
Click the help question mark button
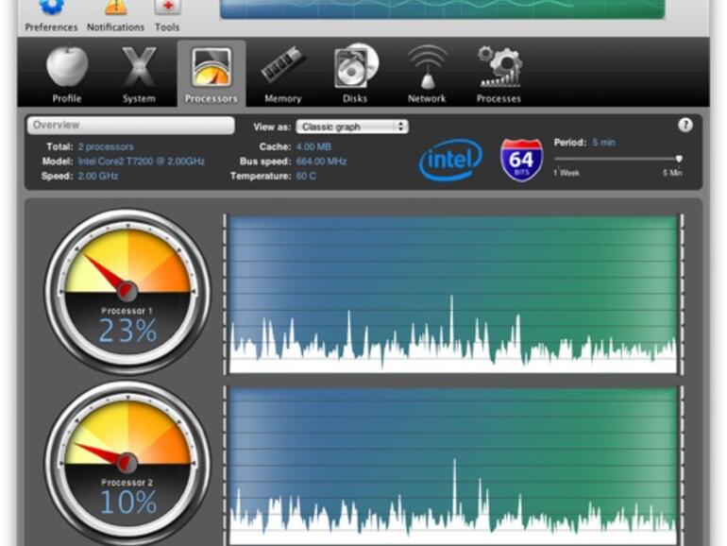click(685, 125)
